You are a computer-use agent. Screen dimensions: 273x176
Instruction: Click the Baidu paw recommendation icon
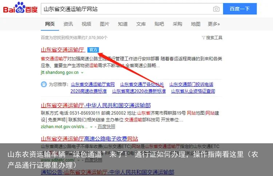(x=44, y=84)
